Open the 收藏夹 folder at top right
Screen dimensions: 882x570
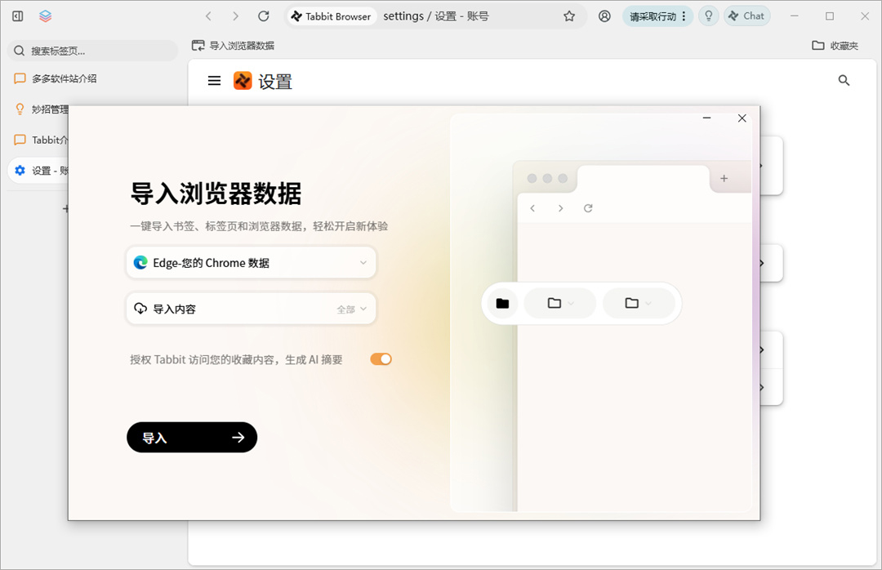pos(835,46)
